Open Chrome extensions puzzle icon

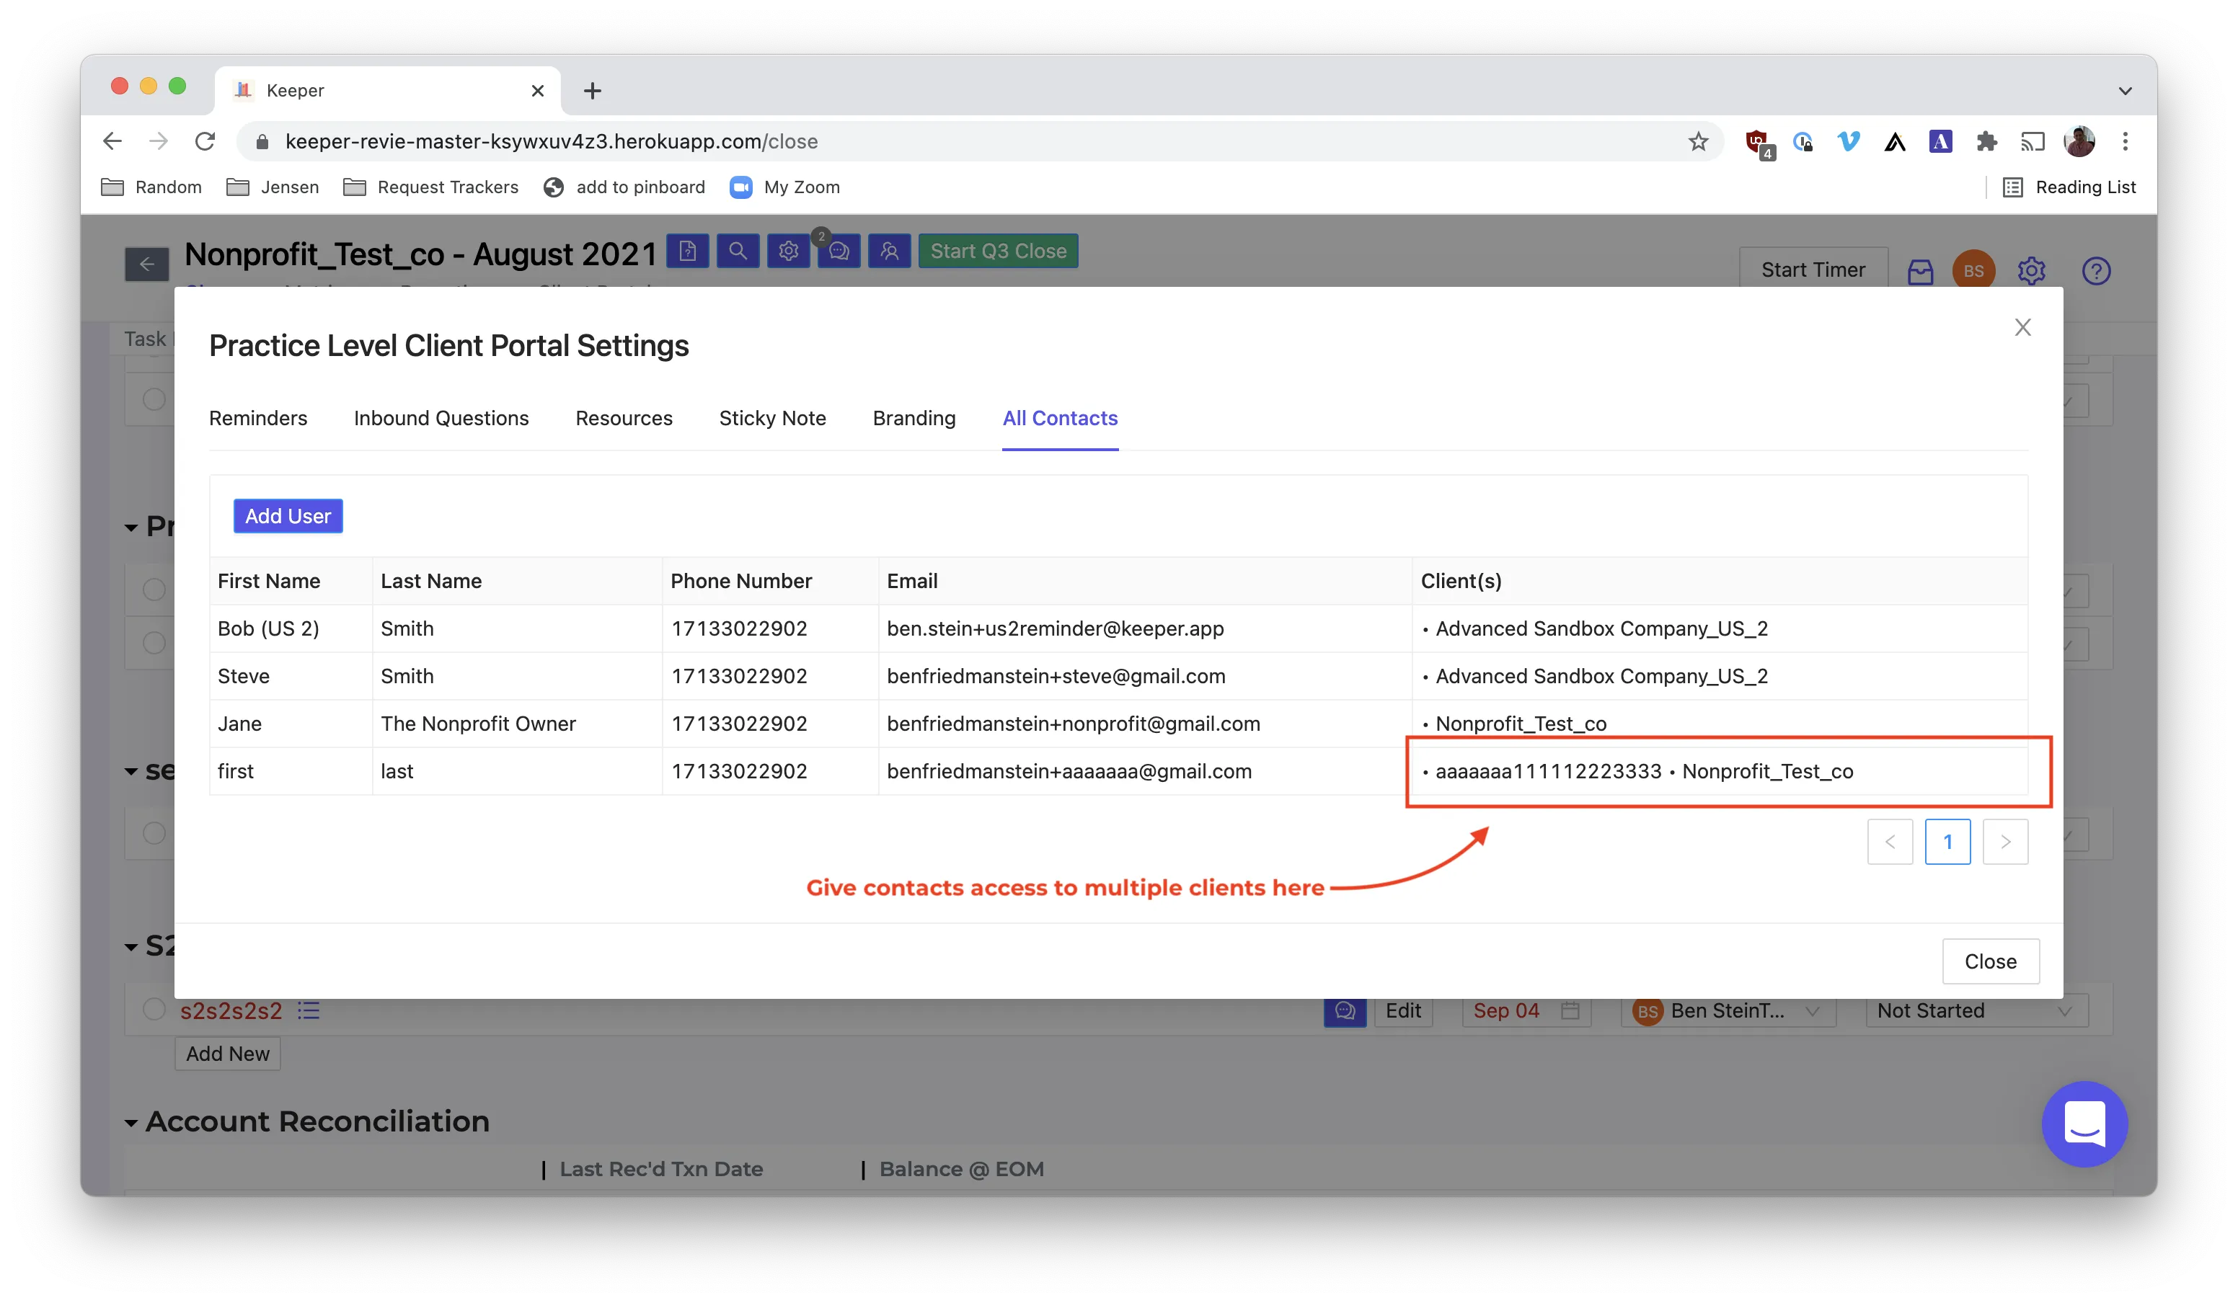pyautogui.click(x=1986, y=141)
